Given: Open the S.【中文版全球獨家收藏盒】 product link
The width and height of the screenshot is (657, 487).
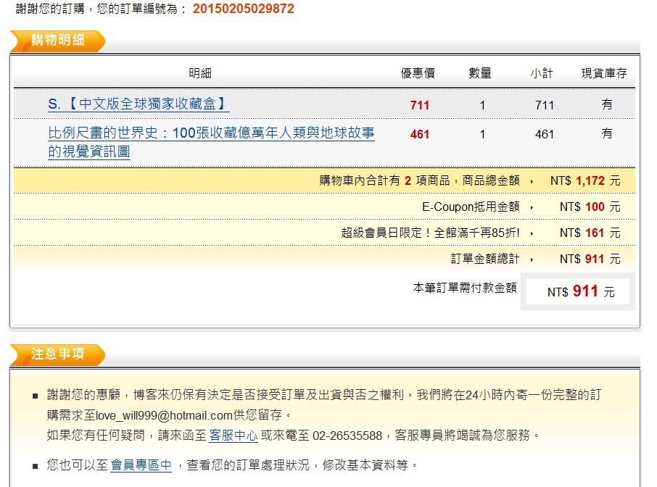Looking at the screenshot, I should pos(139,104).
